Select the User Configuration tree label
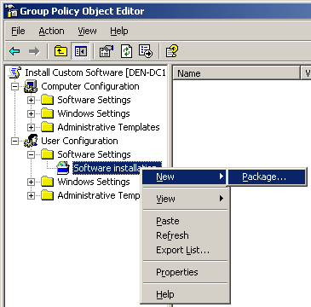The width and height of the screenshot is (311, 307). (79, 141)
